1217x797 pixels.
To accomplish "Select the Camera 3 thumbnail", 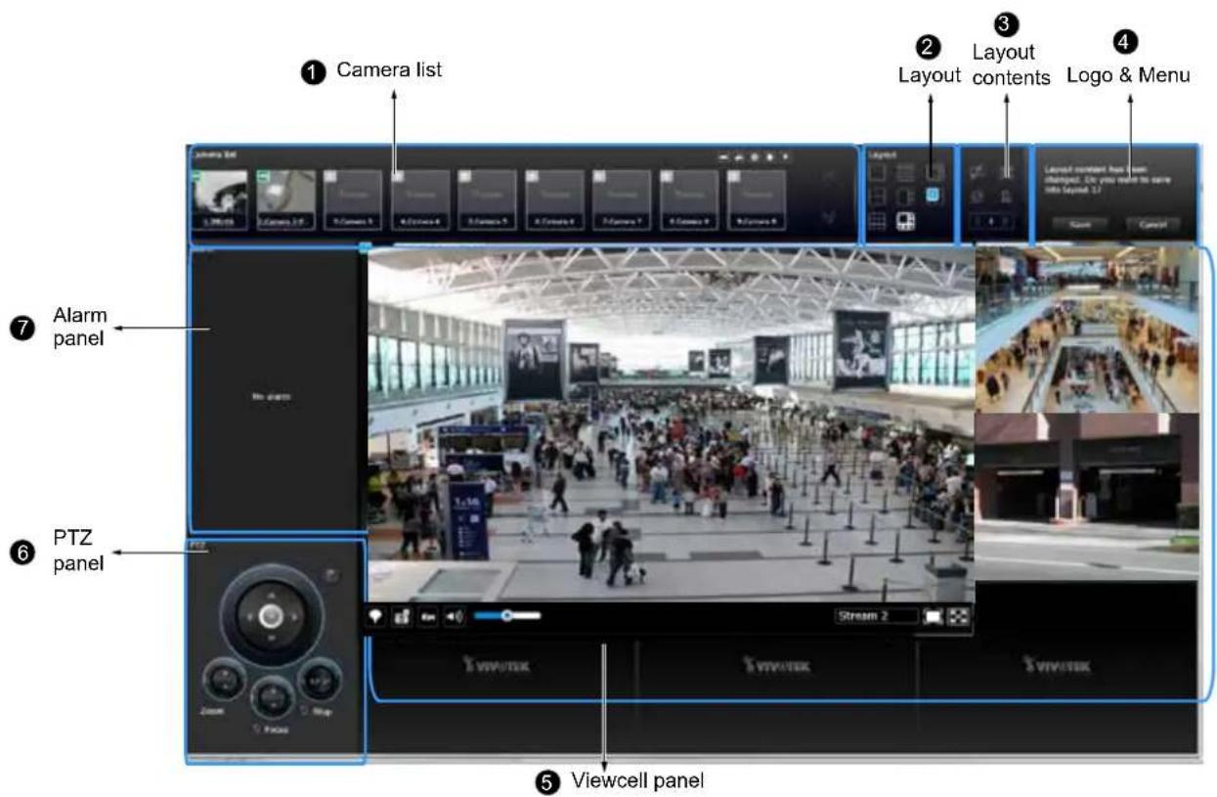I will (x=353, y=199).
